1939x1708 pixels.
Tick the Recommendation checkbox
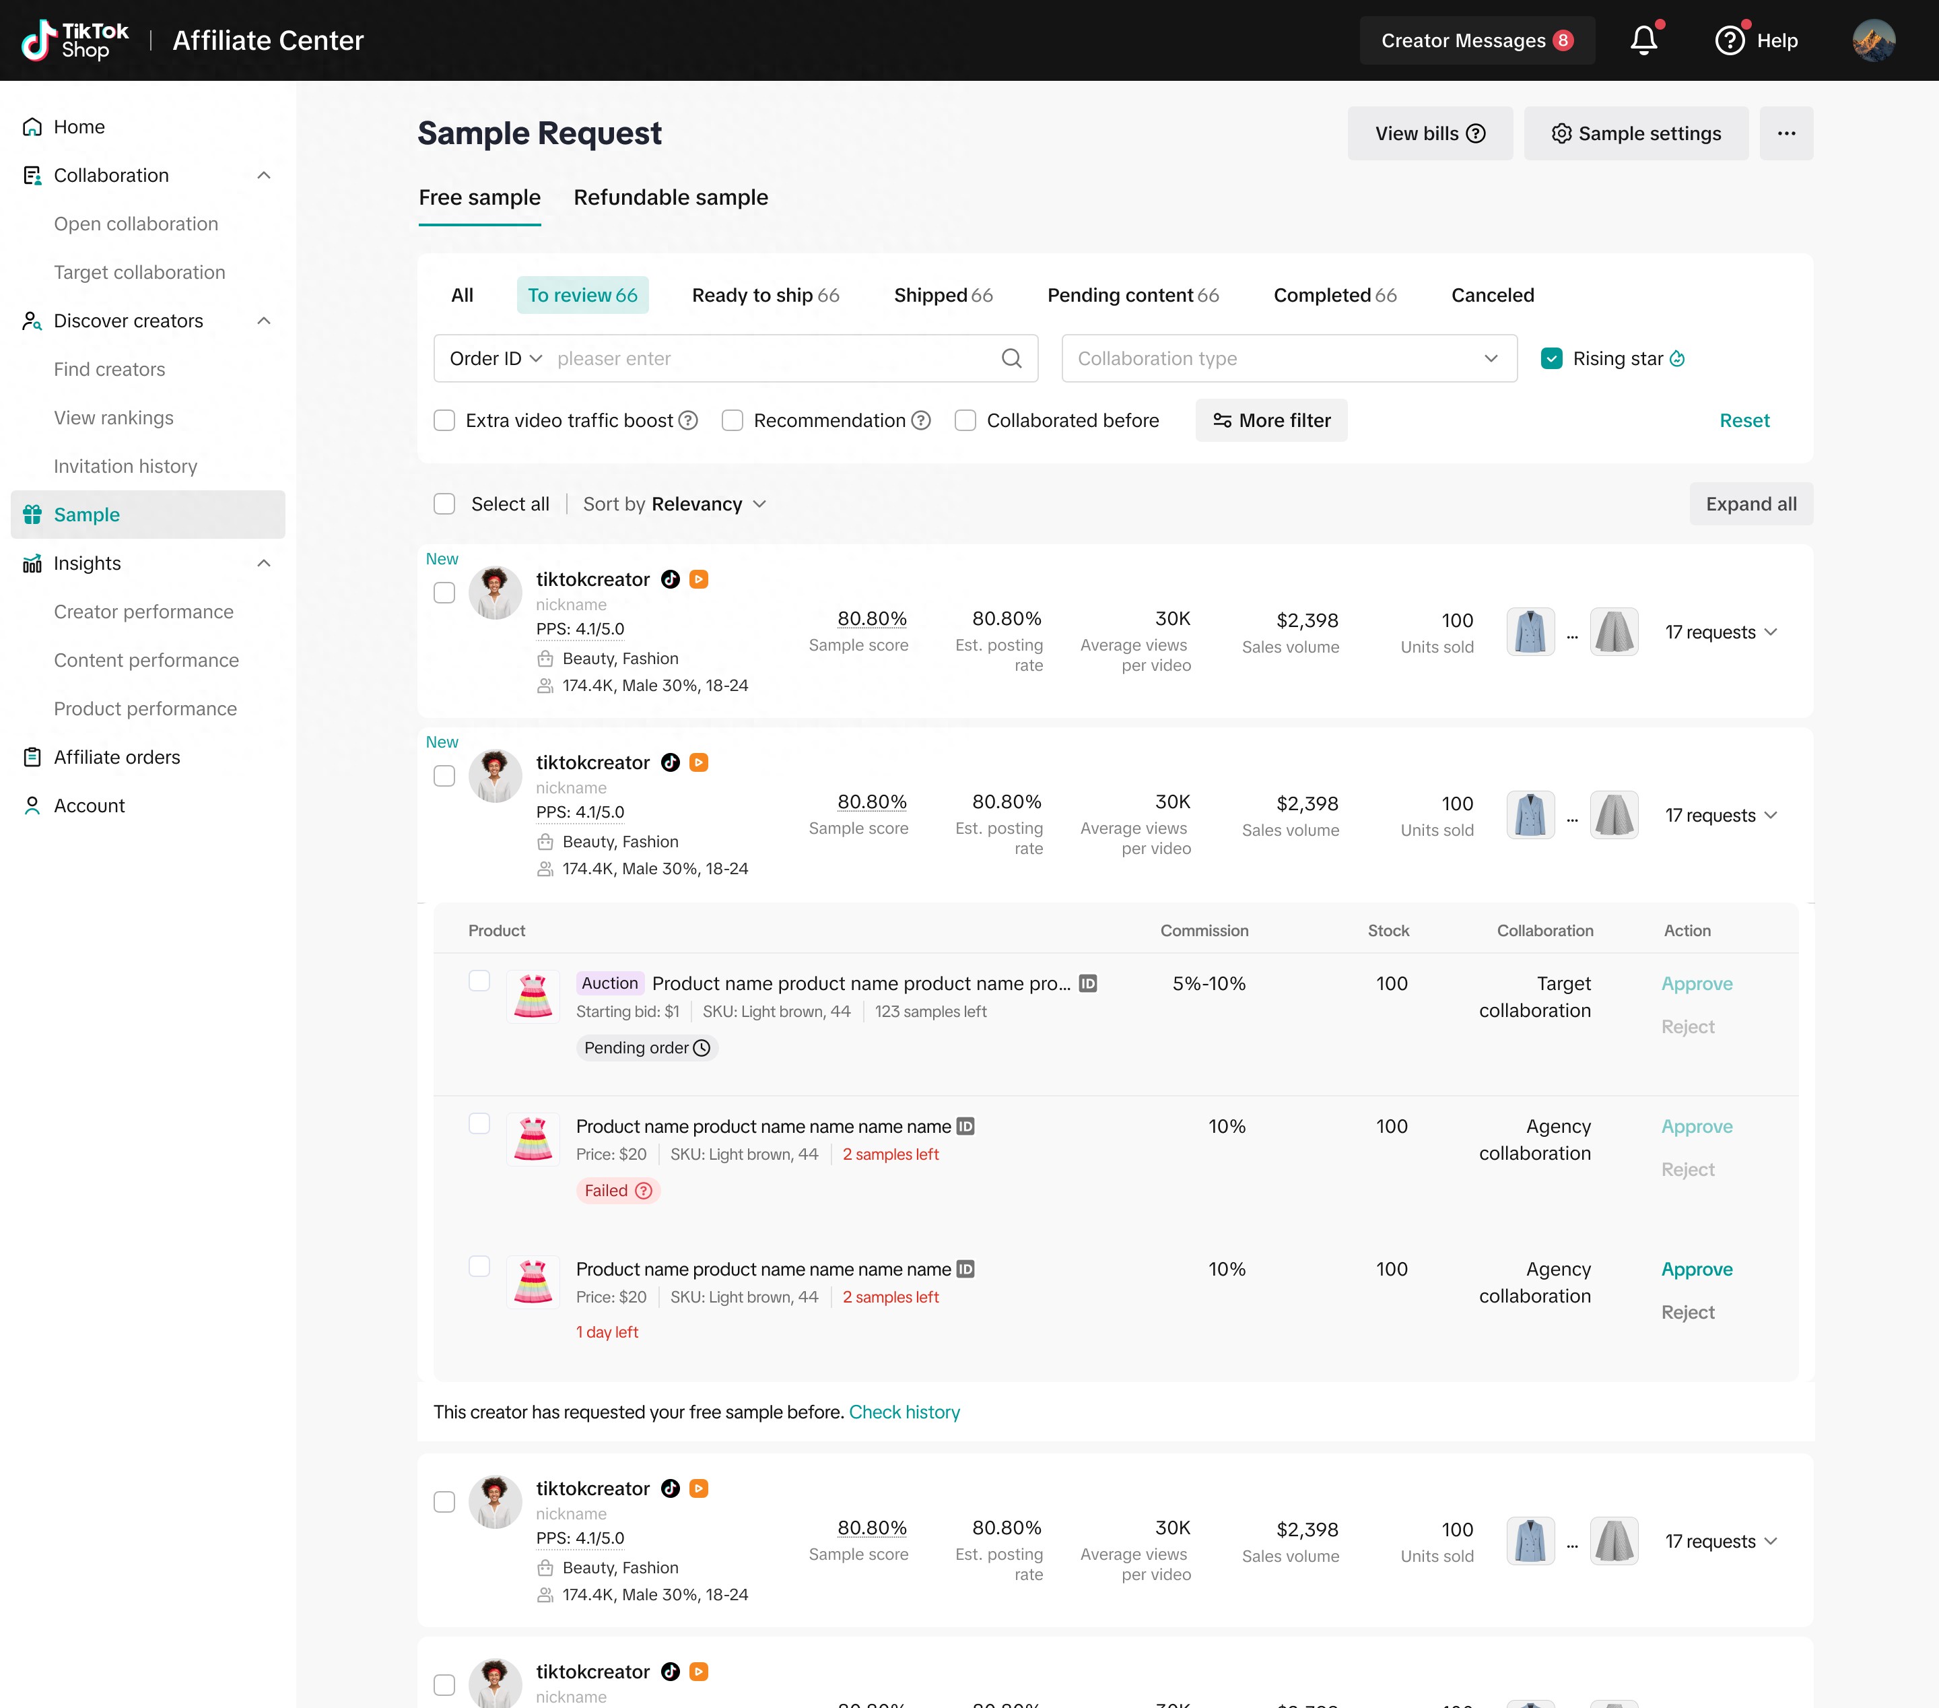click(x=733, y=420)
